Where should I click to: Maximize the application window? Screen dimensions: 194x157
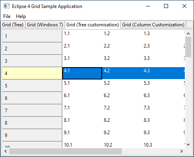coord(166,6)
